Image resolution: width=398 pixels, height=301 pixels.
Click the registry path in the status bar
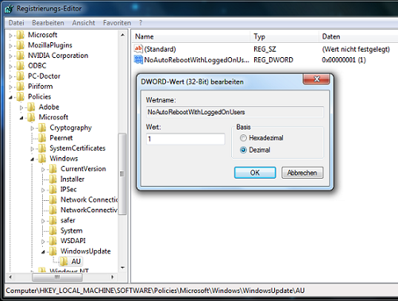(x=155, y=291)
